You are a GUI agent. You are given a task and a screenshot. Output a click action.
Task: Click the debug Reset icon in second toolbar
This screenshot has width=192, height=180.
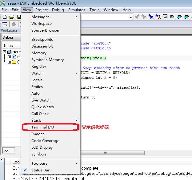[5, 24]
